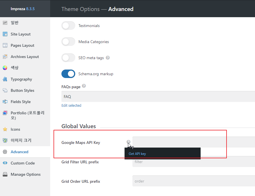Open Custom Code section
Image resolution: width=255 pixels, height=196 pixels.
click(25, 163)
